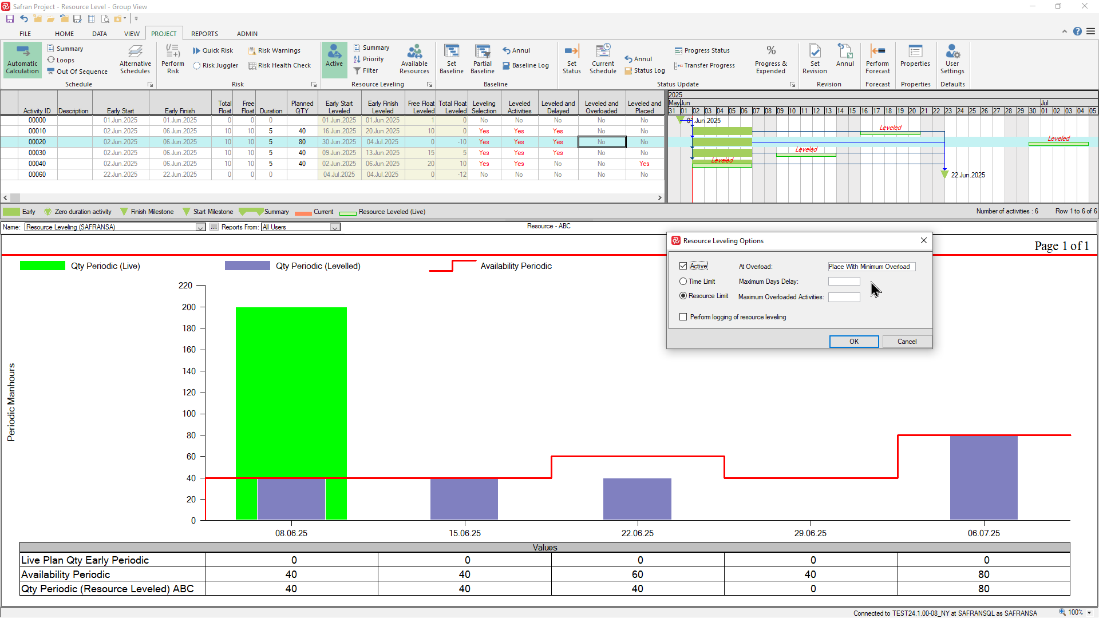Select activity row 00030

pos(332,153)
